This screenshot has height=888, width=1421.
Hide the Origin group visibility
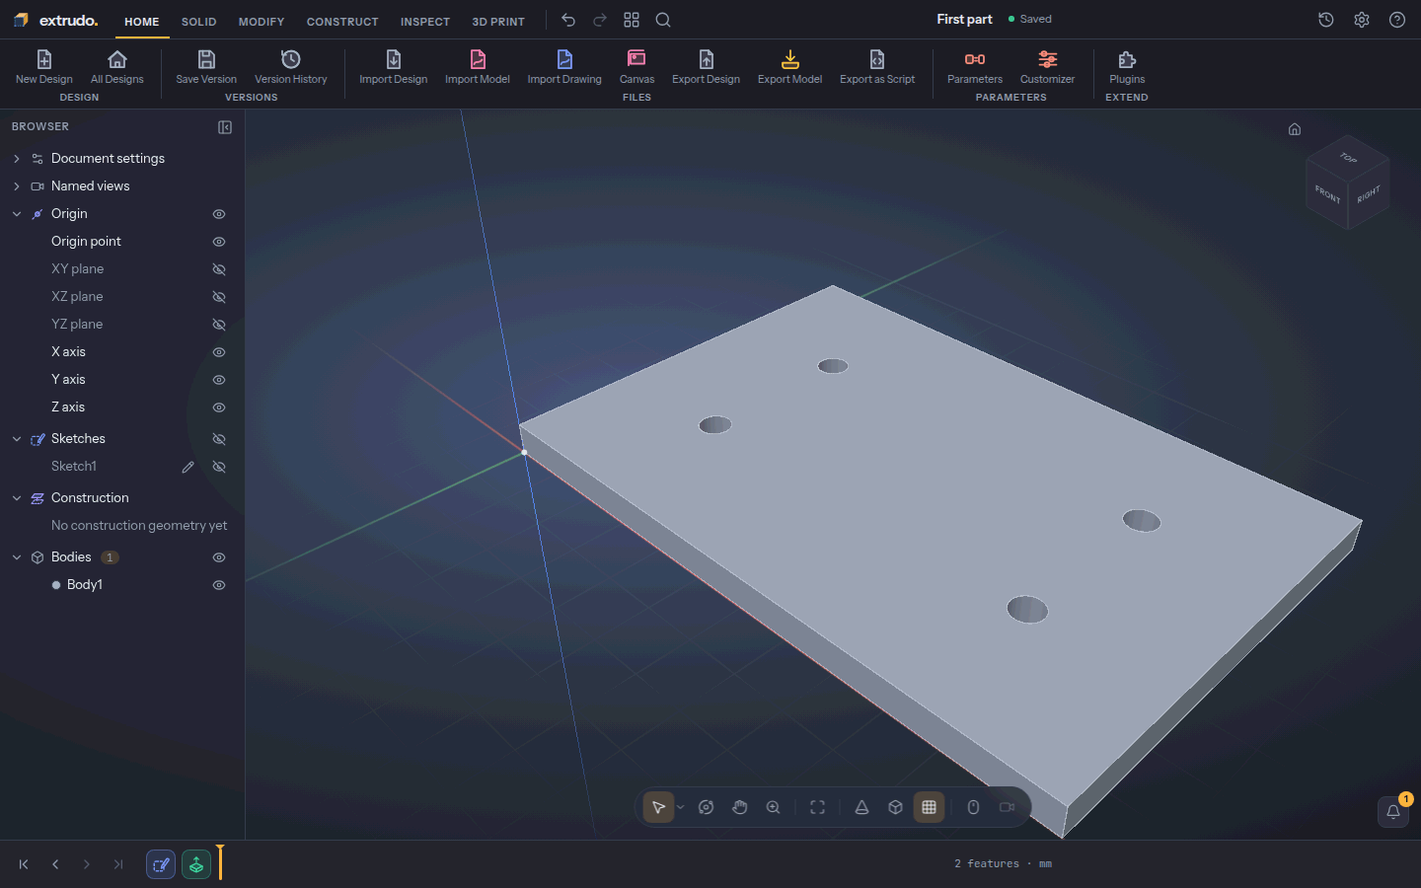[219, 214]
